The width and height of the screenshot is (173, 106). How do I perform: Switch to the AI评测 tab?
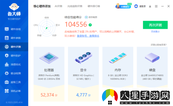pyautogui.click(x=58, y=6)
